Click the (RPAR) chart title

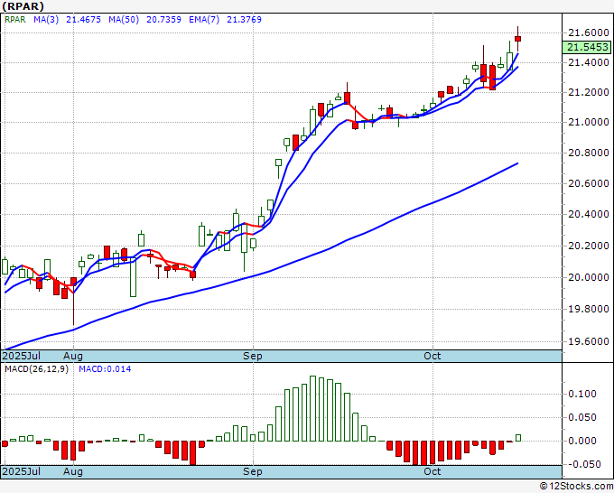23,6
